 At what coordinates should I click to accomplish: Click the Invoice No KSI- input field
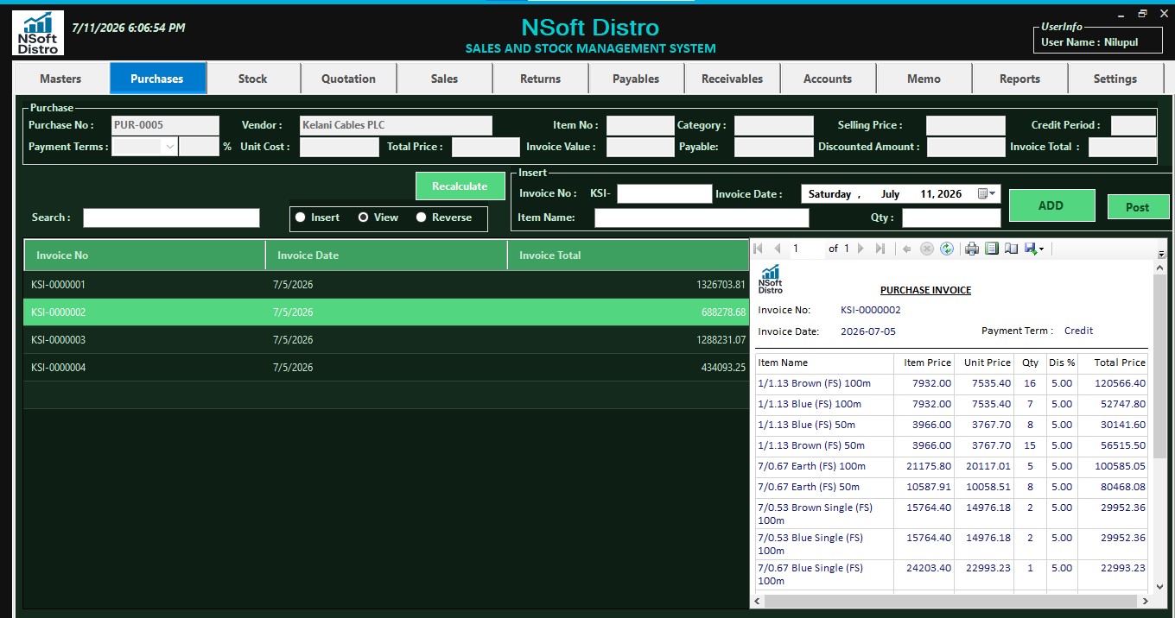click(x=664, y=194)
